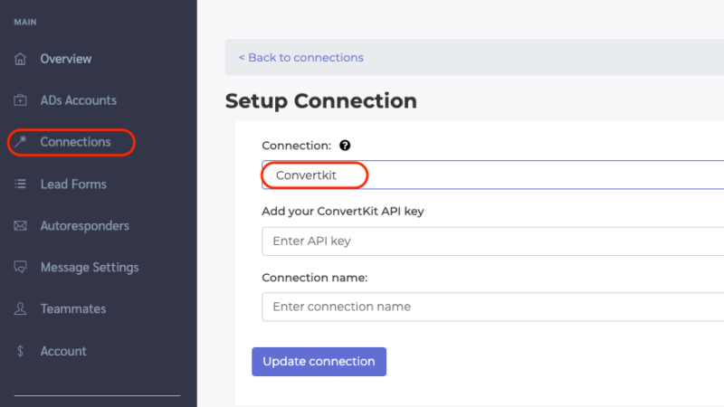Focus the Enter API key field
724x407 pixels.
[x=492, y=241]
